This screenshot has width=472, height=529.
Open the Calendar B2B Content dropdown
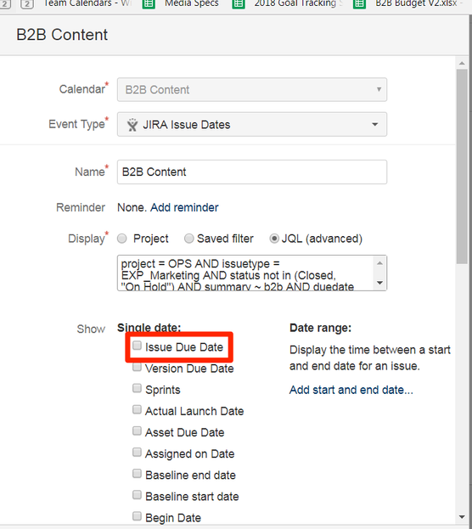point(252,89)
